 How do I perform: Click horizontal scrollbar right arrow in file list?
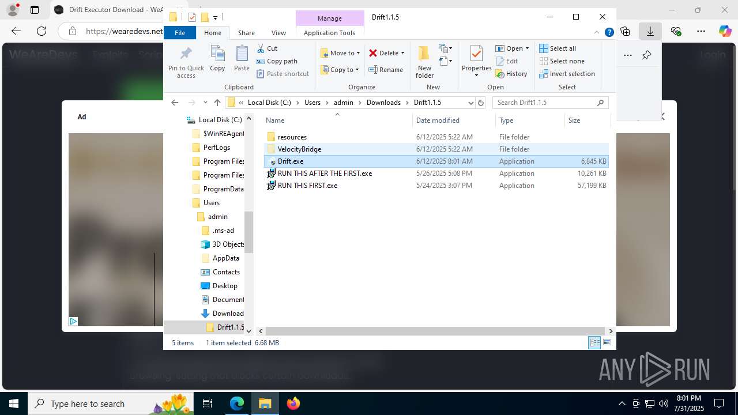(611, 331)
